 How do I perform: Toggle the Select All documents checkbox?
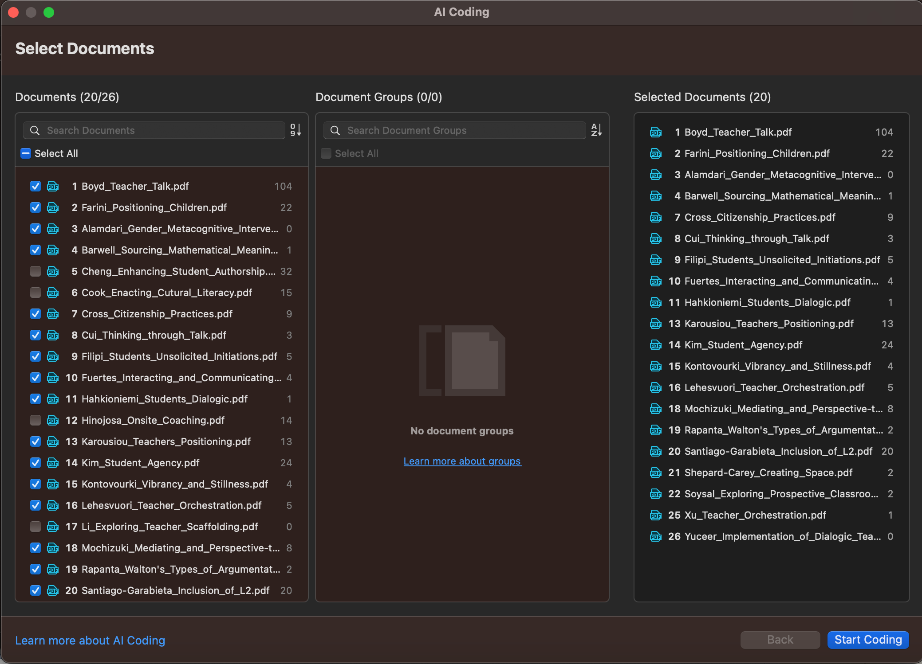(26, 153)
